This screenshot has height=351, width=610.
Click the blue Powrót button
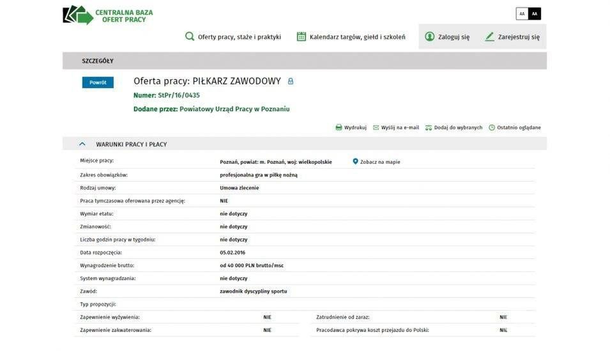(98, 82)
